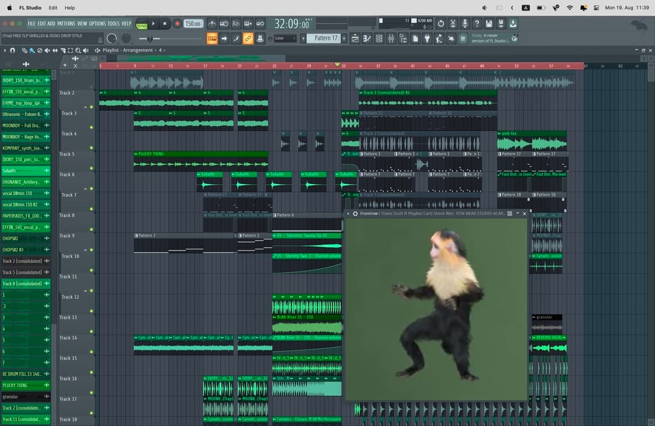Select the playlist paint brush tool
655x426 pixels.
(32, 50)
